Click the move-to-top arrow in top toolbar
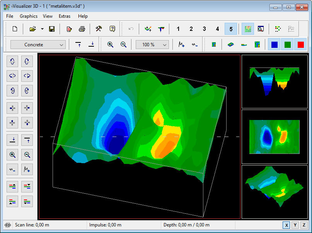The image size is (312, 233). [x=78, y=45]
